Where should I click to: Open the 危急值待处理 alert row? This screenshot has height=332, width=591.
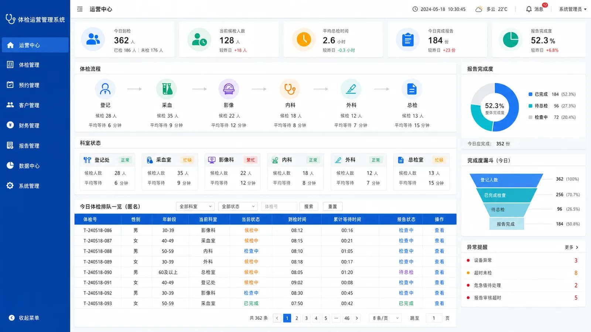(523, 286)
